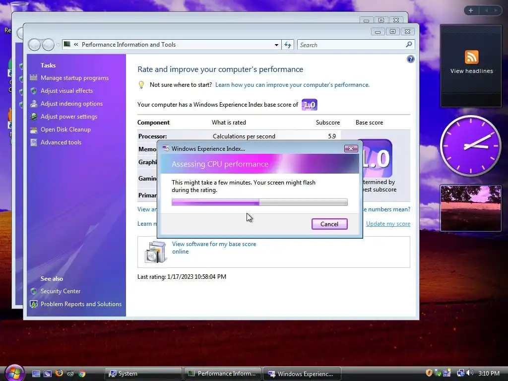The image size is (508, 381).
Task: Launch Chrome from quick launch
Action: click(82, 374)
